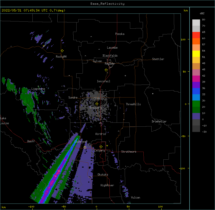Screen dimensions: 215x210
Task: Pick the light blue 30-33 dBZ legend color
Action: pos(196,97)
